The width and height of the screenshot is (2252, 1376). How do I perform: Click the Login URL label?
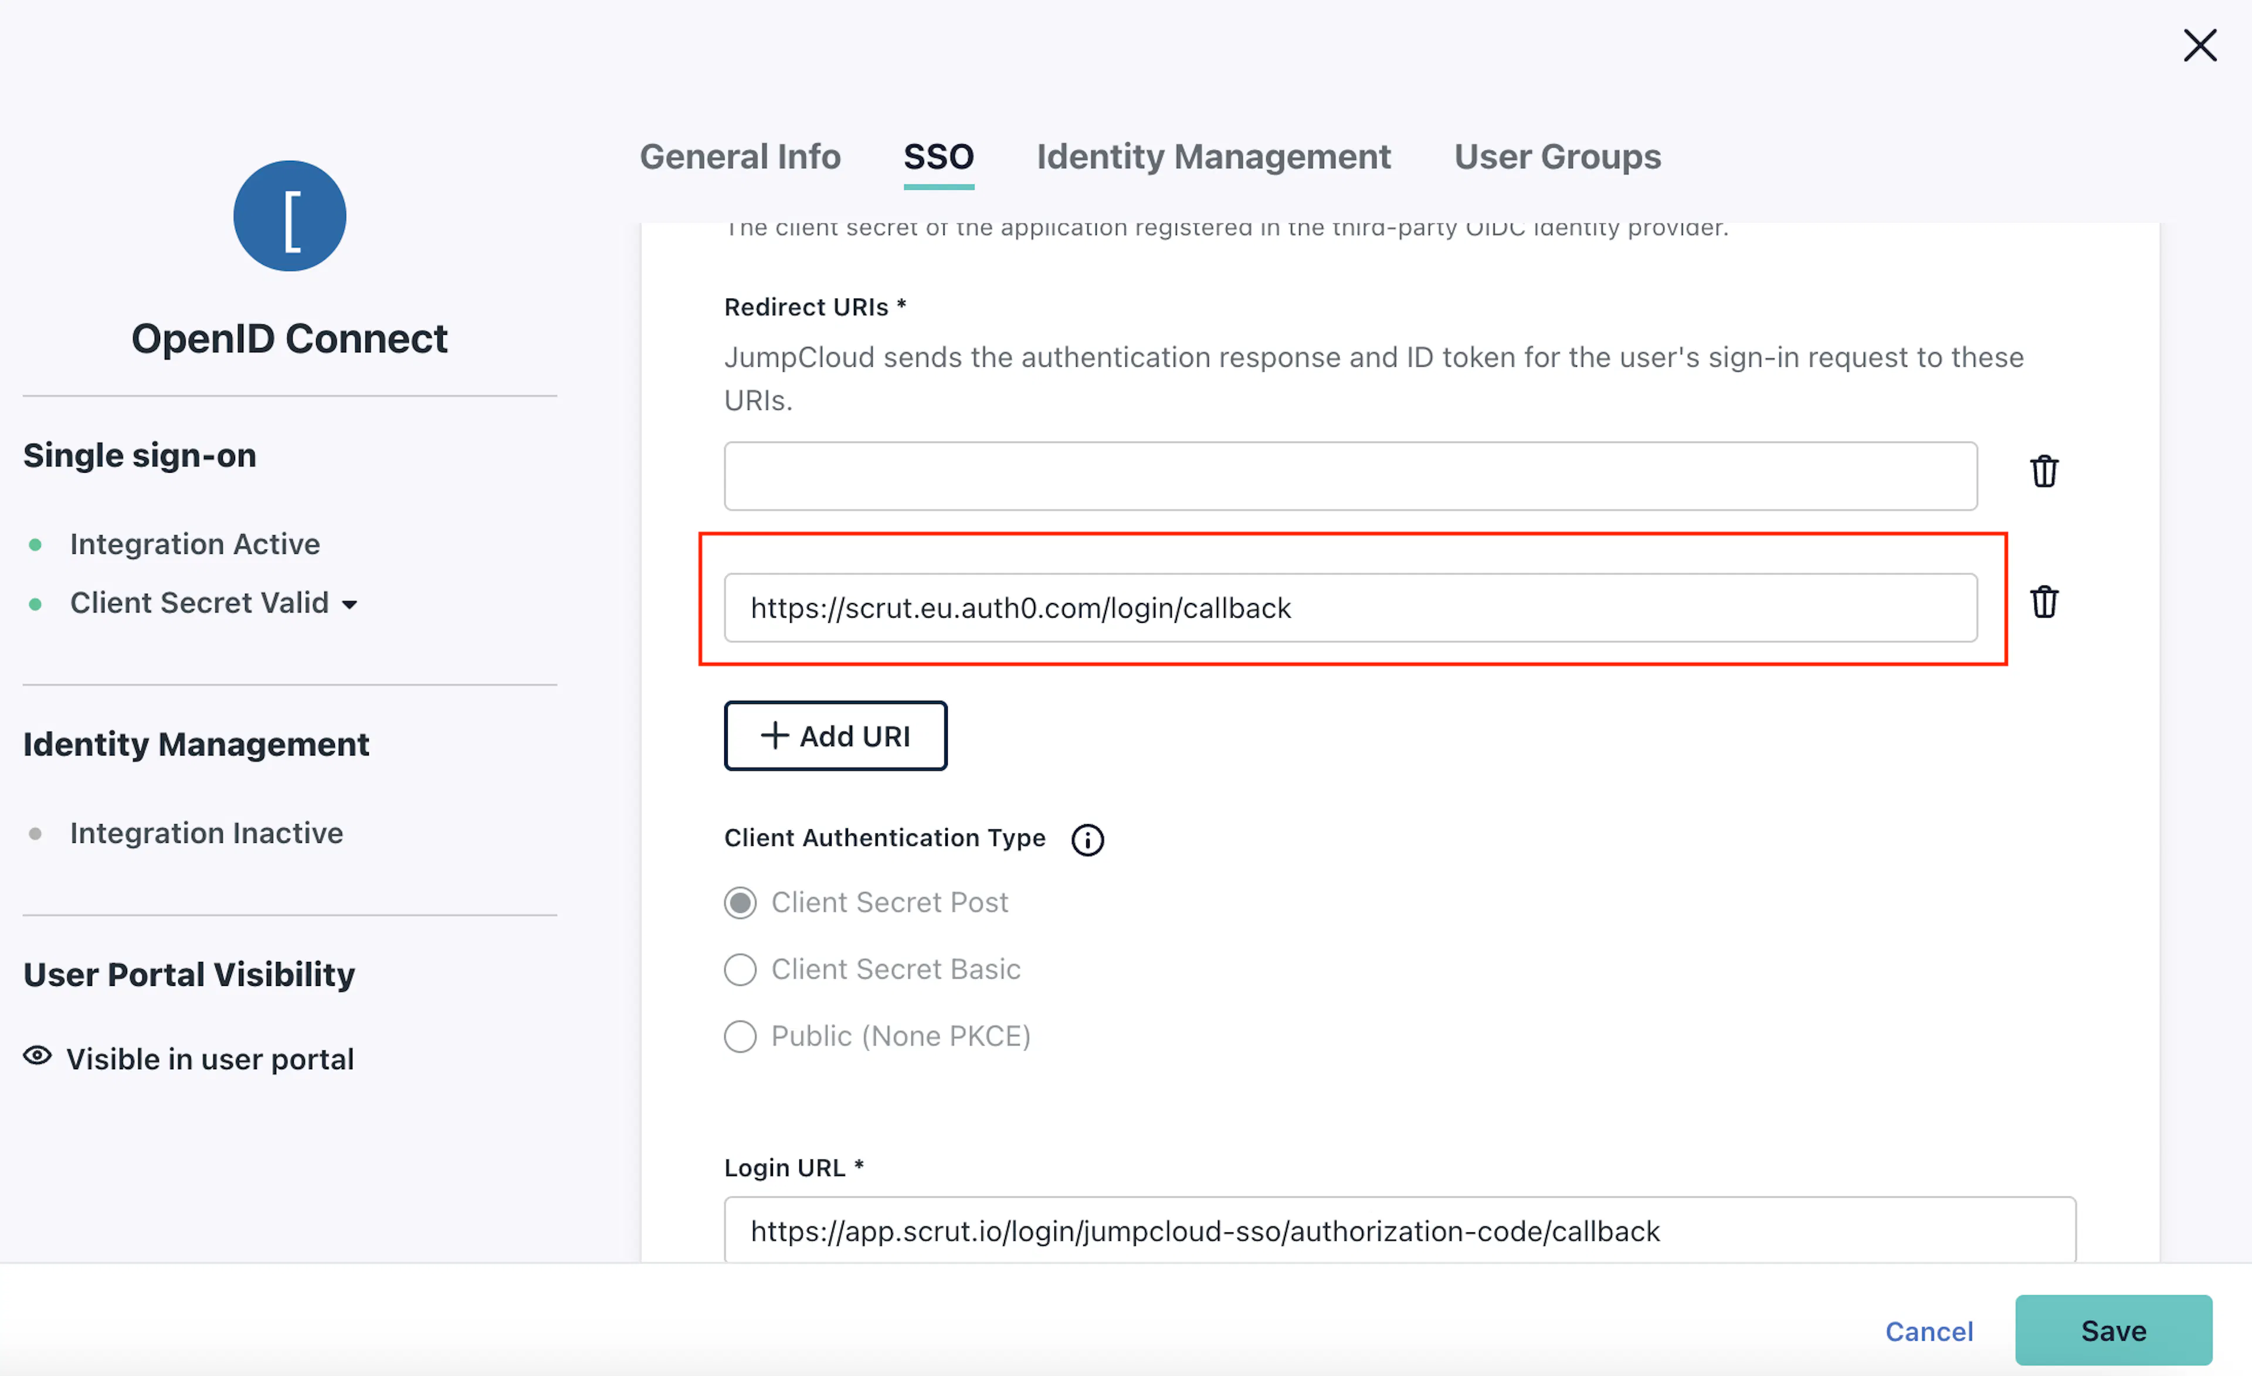pos(793,1168)
